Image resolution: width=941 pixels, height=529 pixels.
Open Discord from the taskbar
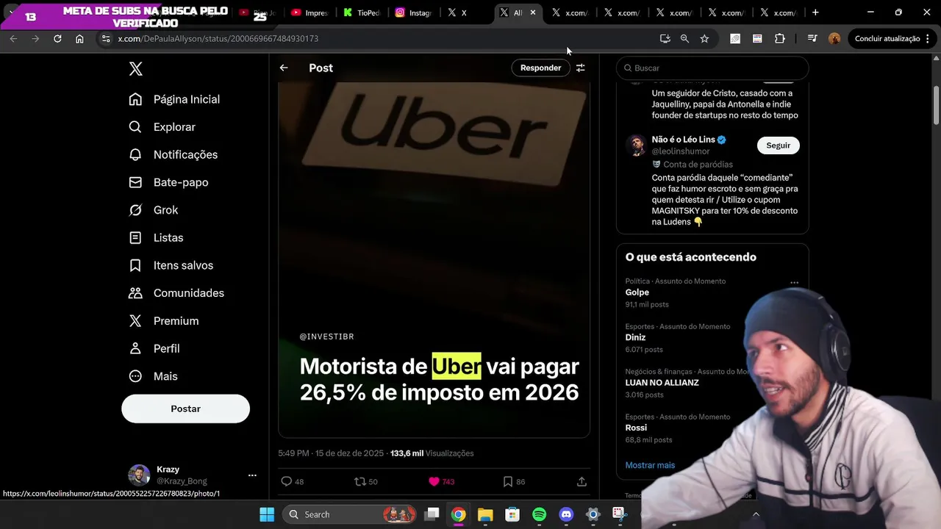pos(566,514)
